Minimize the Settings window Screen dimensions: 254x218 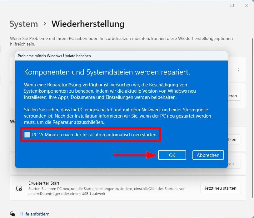click(217, 5)
